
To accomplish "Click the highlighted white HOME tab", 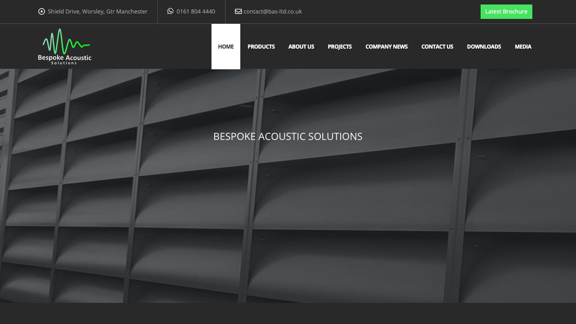I will 225,46.
